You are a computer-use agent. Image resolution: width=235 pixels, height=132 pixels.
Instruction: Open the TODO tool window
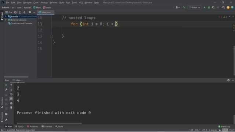(19, 126)
